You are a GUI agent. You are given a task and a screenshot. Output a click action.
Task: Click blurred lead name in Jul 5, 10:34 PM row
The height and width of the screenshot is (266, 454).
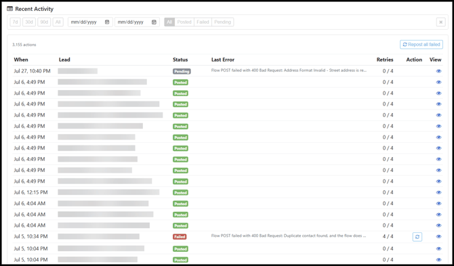98,236
